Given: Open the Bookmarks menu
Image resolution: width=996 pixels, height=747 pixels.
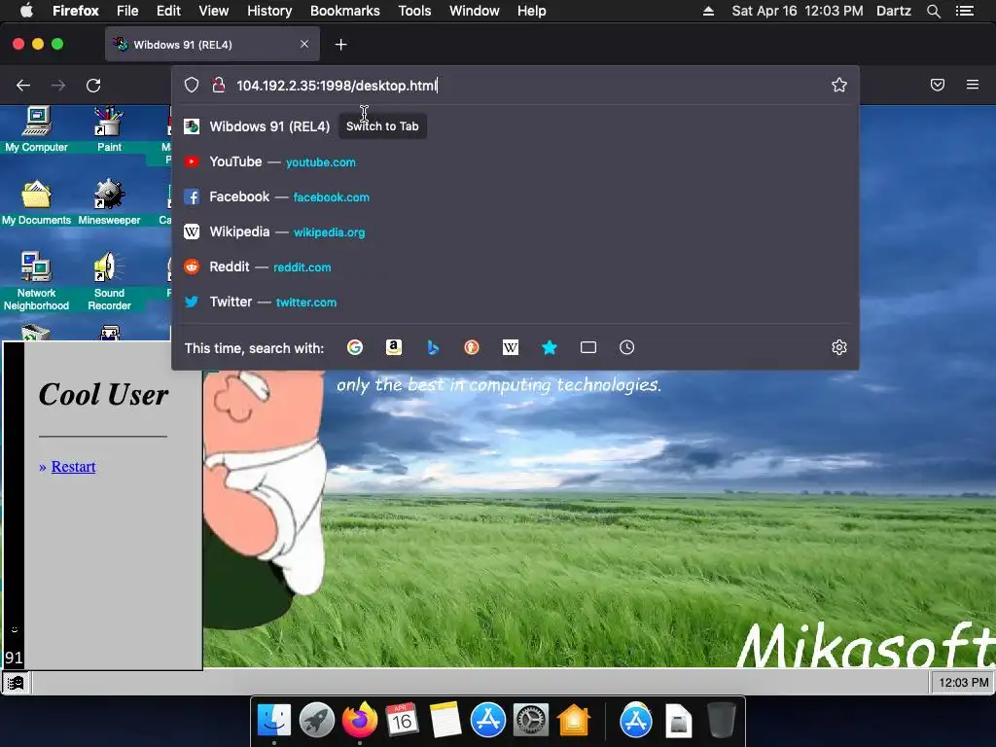Looking at the screenshot, I should click(345, 11).
